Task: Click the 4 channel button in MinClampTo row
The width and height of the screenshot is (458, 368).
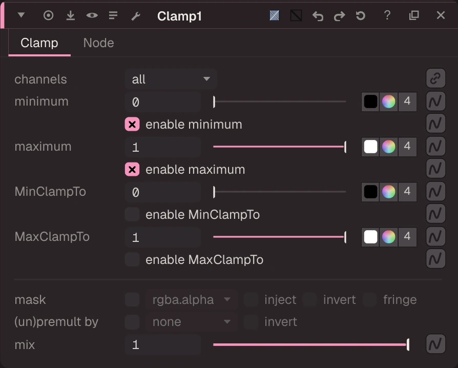Action: (x=407, y=192)
